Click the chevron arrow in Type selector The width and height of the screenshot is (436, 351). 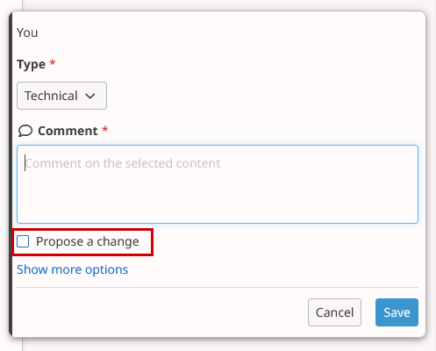[90, 96]
